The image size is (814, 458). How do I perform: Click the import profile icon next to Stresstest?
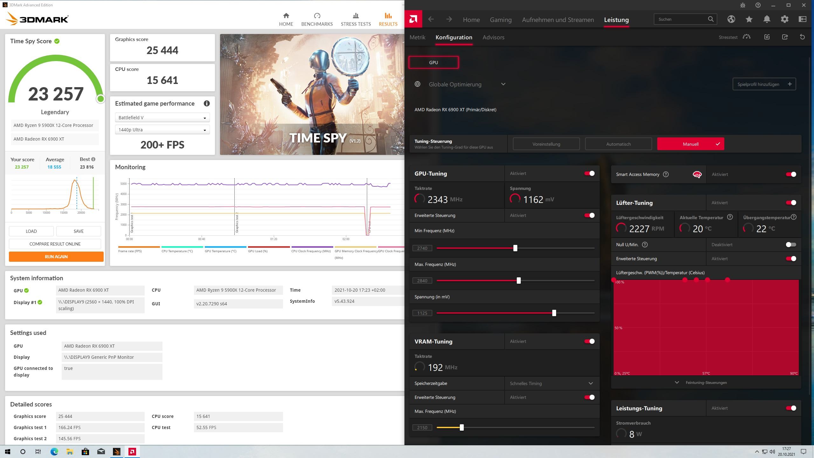767,37
